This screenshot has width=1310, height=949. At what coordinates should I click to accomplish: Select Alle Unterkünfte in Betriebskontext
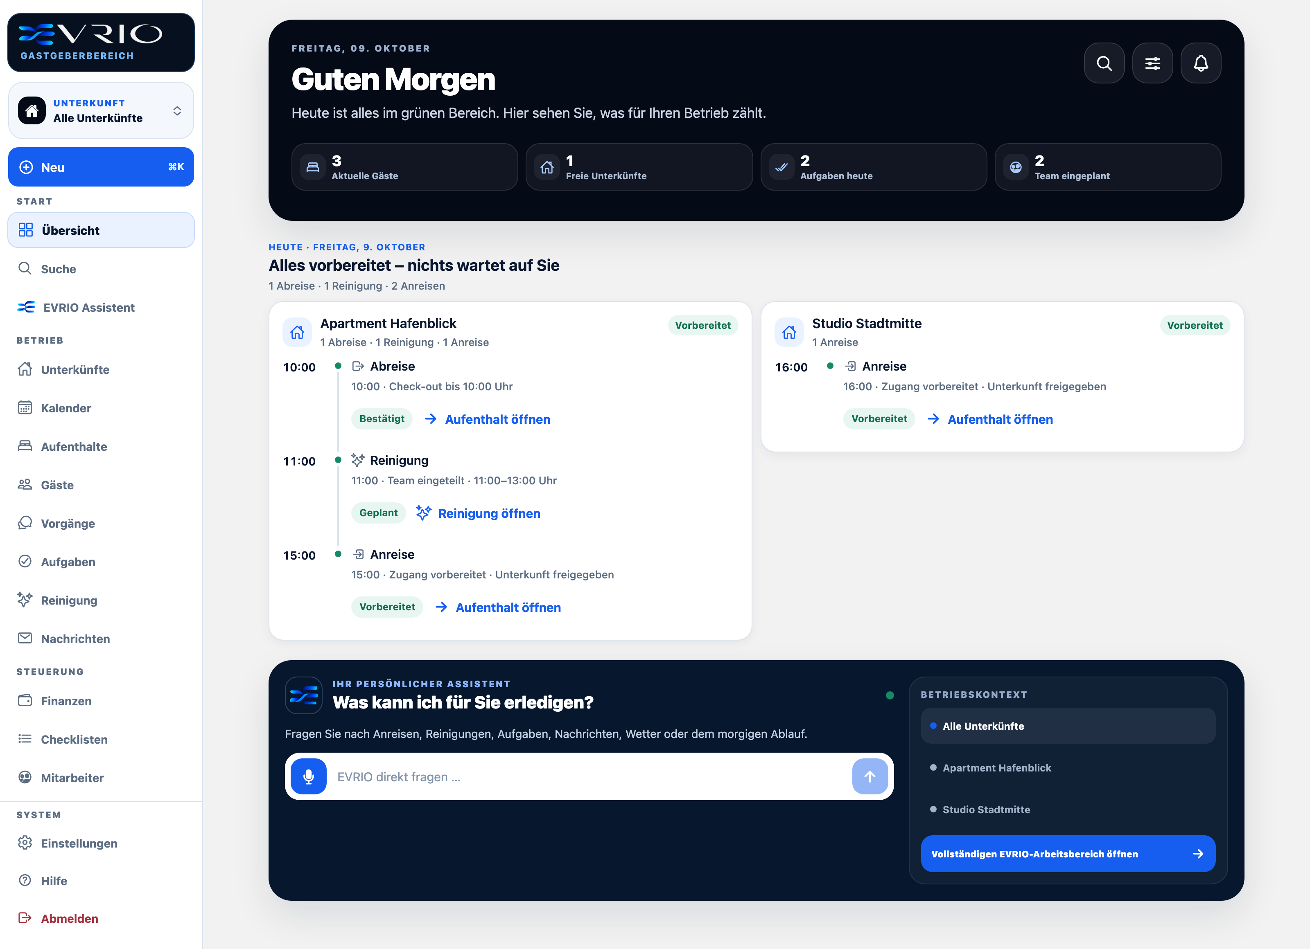(x=1068, y=726)
